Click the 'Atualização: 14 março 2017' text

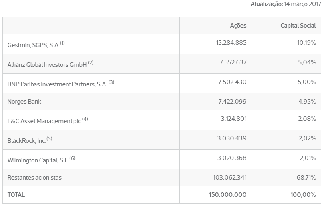click(x=286, y=4)
